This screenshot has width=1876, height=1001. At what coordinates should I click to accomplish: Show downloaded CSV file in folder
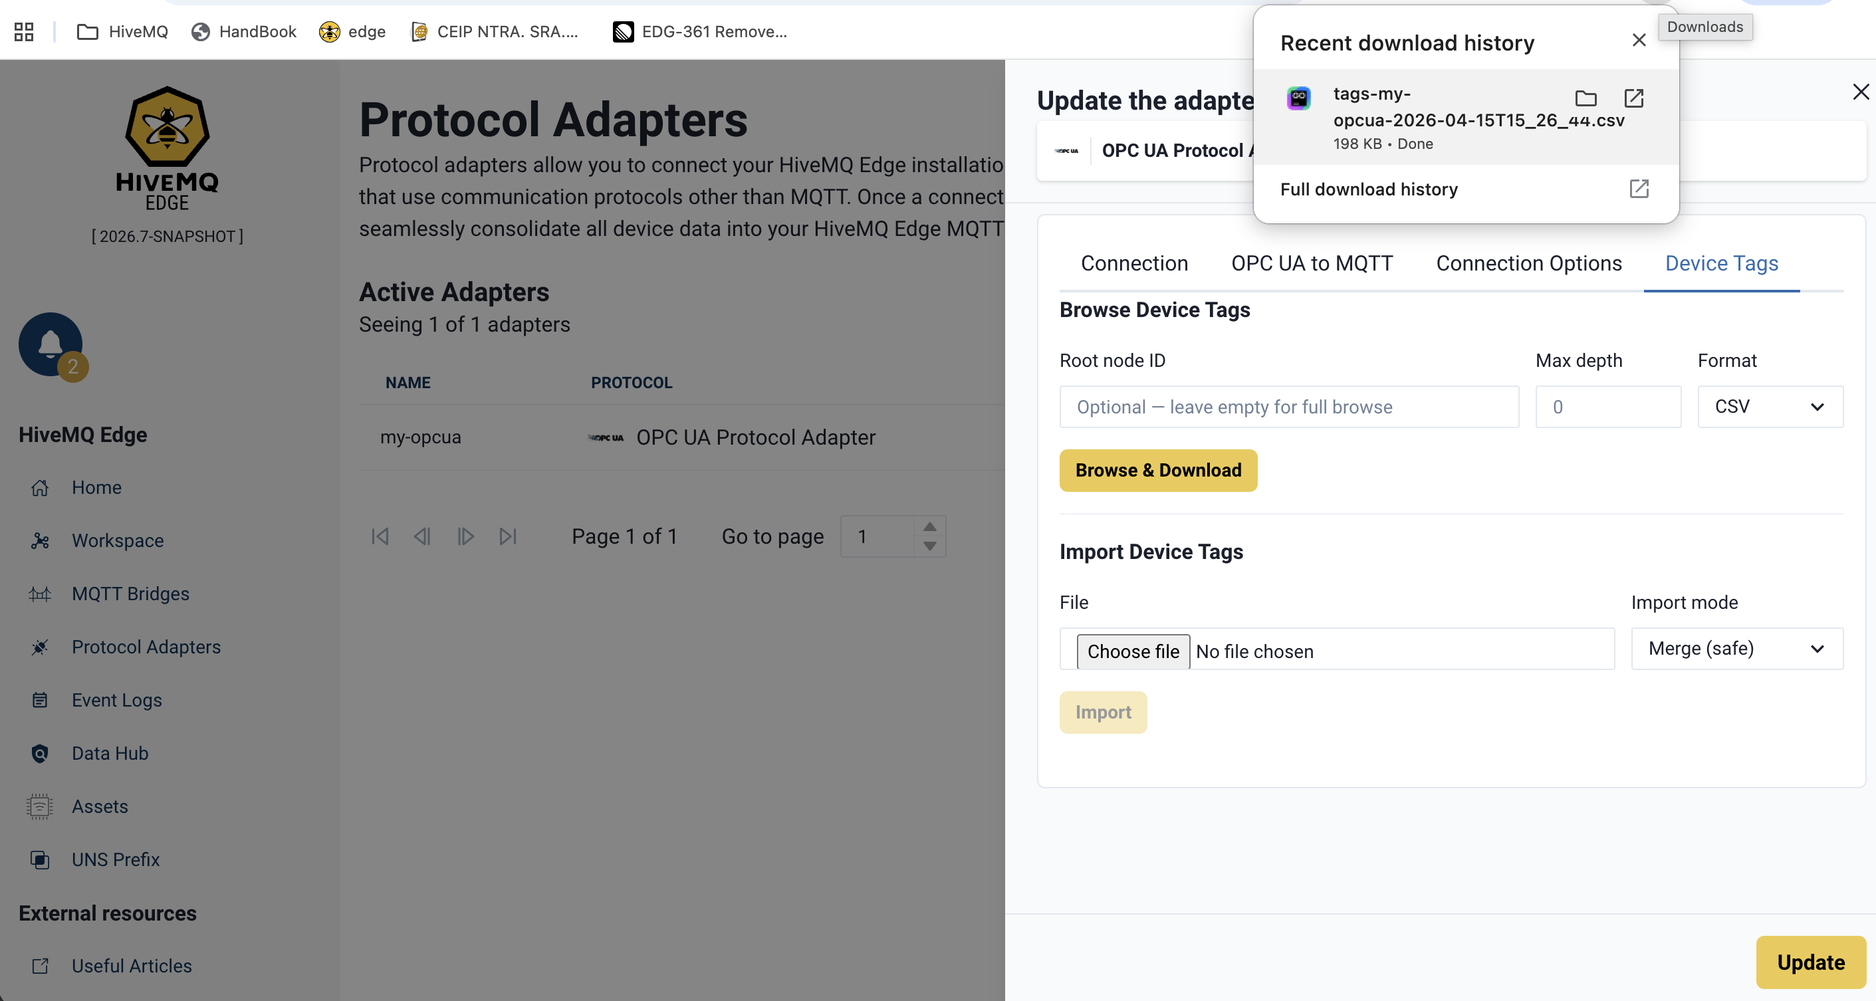pos(1585,98)
